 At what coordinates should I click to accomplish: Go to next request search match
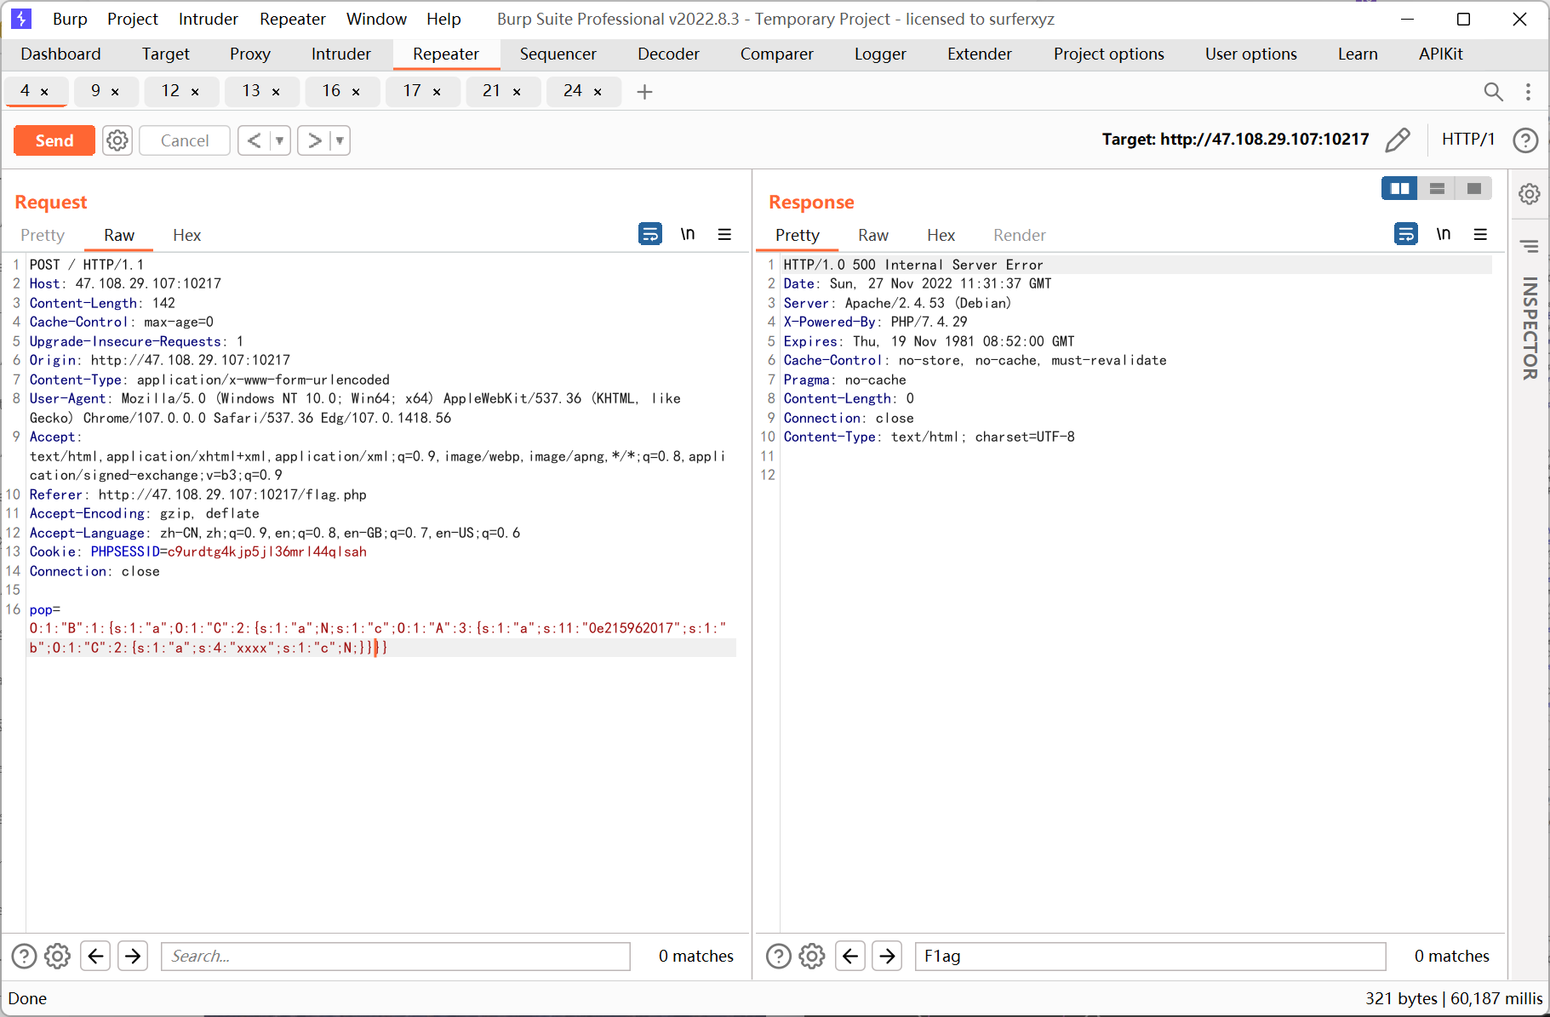tap(133, 956)
